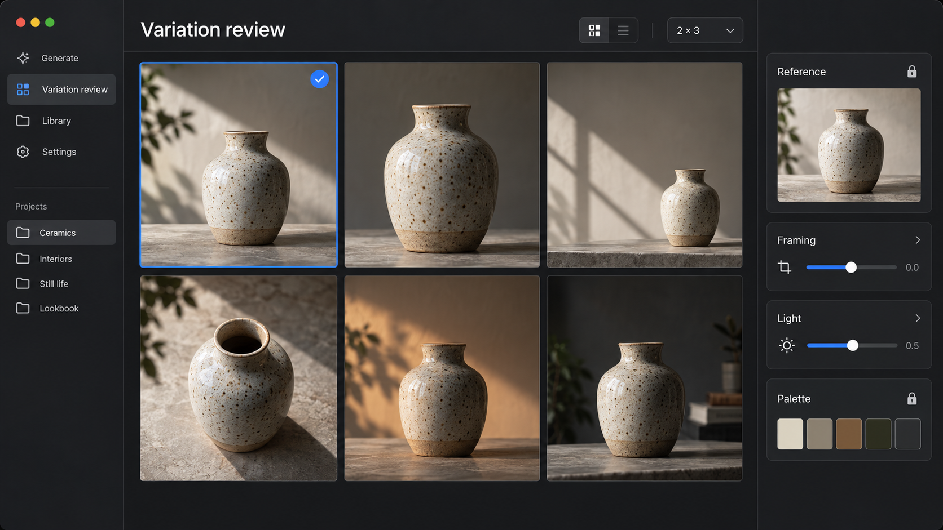This screenshot has width=943, height=530.
Task: Toggle the Reference lock icon
Action: 912,72
